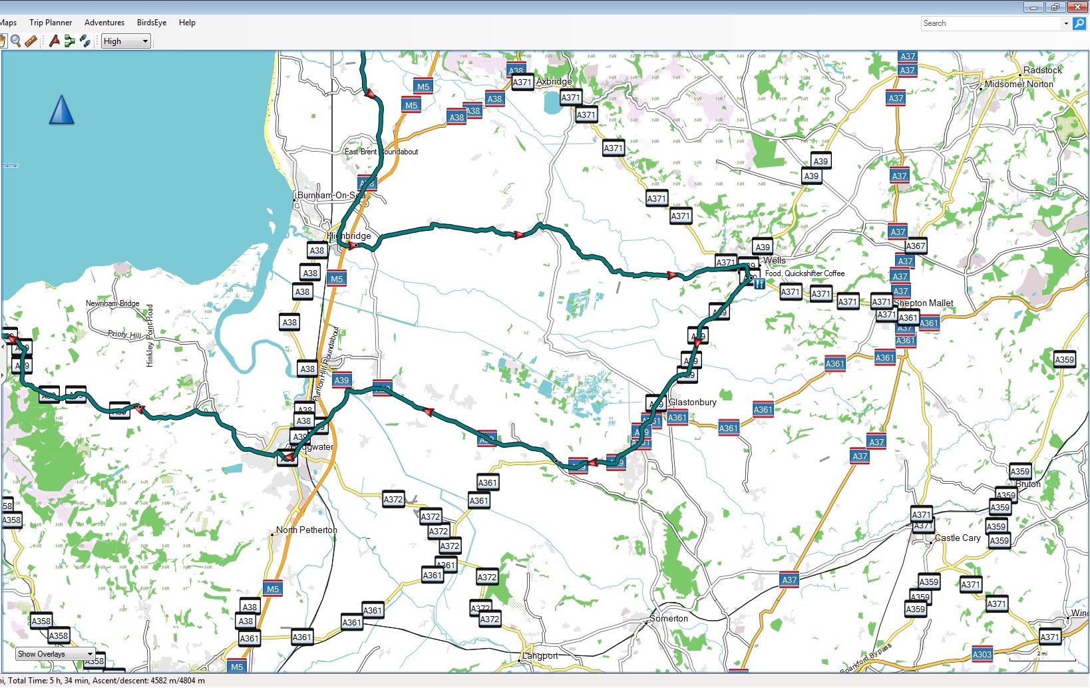Click the blue north arrow compass
1090x688 pixels.
click(61, 110)
